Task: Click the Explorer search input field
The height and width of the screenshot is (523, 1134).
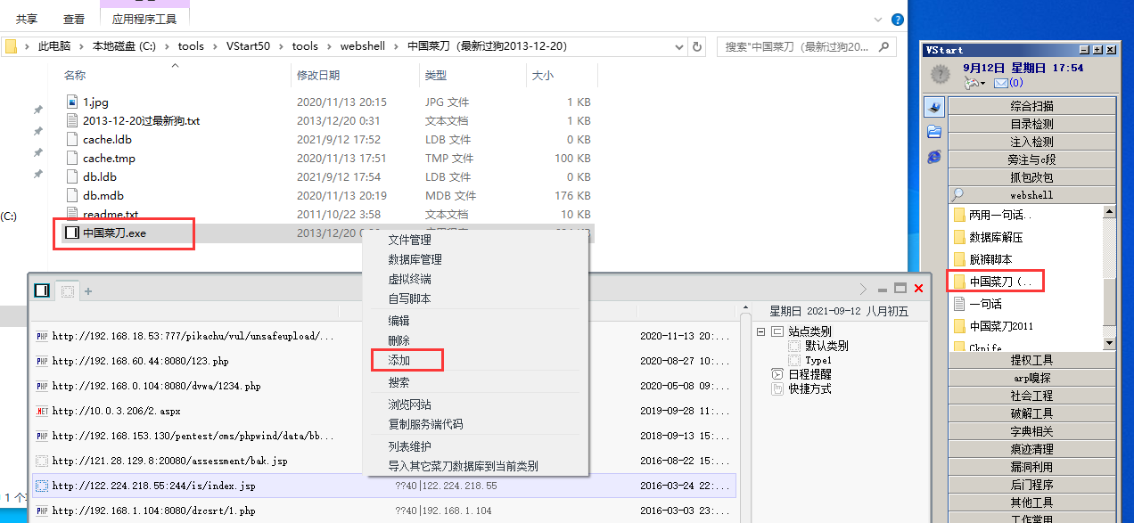Action: [797, 46]
